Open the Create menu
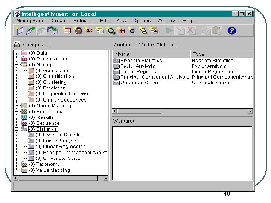Viewport: 271px width, 203px height. point(59,21)
